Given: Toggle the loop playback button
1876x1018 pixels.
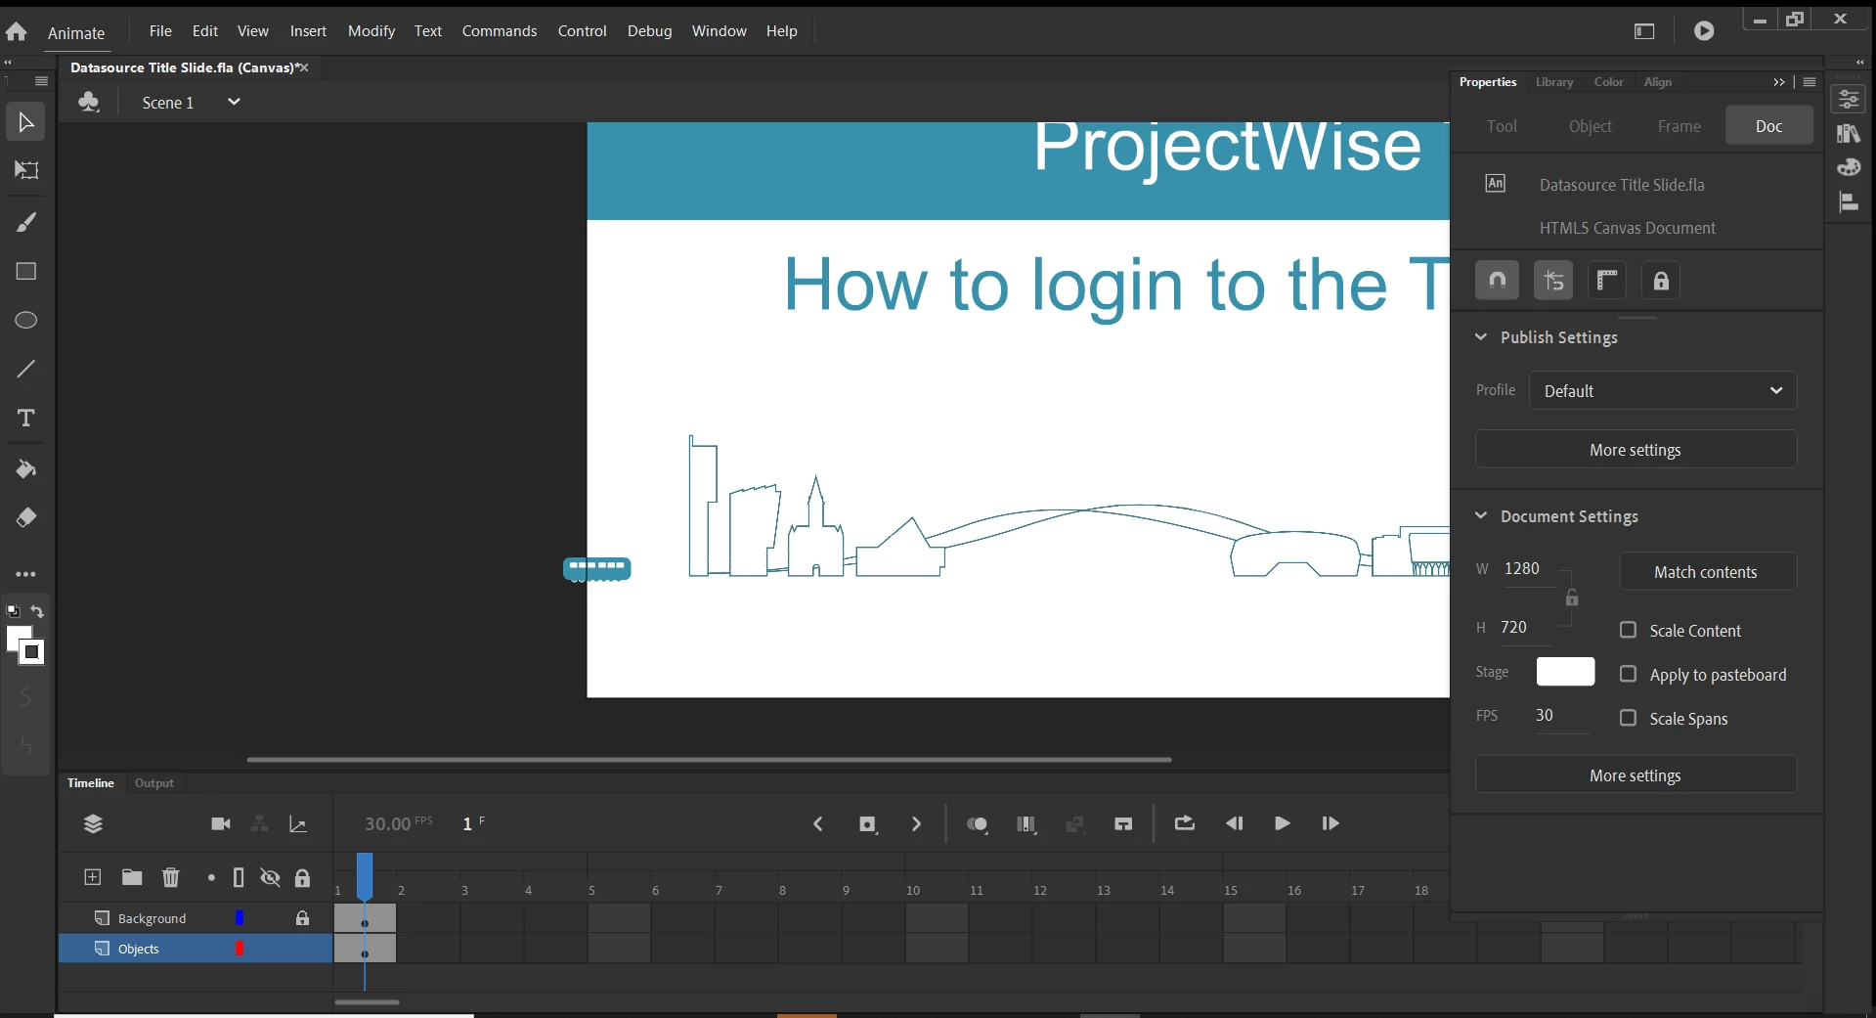Looking at the screenshot, I should (1185, 823).
